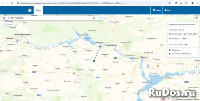The width and height of the screenshot is (200, 101).
Task: Click the Нижний Новгород city label
Action: 22,34
